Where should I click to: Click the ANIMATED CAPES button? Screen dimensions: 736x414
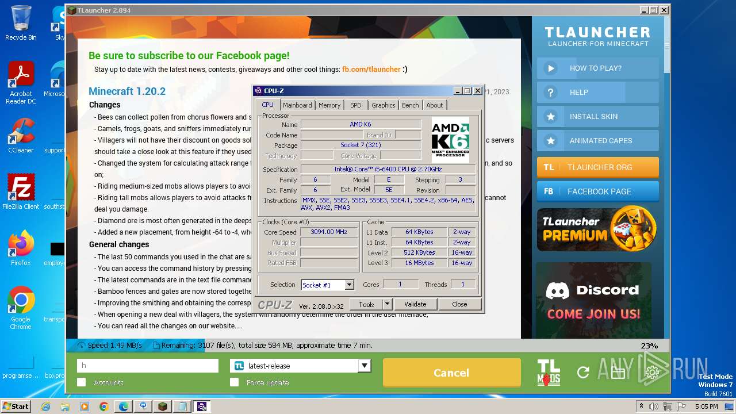point(598,140)
